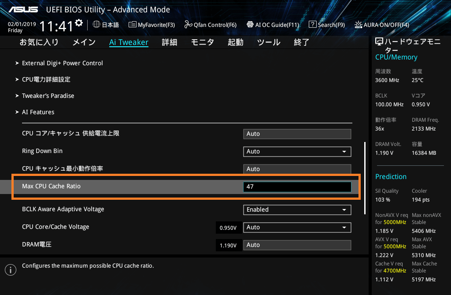
Task: Click the 1.190V reading next to DRAM電圧
Action: tap(228, 246)
